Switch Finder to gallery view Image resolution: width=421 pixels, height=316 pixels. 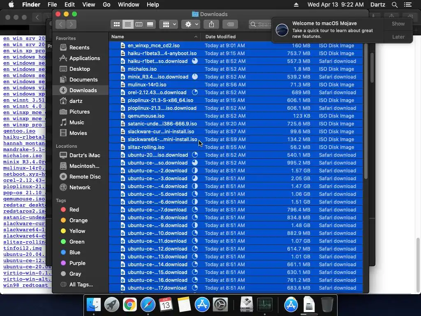[x=150, y=24]
